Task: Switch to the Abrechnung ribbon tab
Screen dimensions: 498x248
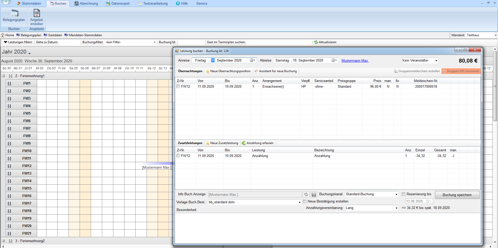Action: pos(86,4)
